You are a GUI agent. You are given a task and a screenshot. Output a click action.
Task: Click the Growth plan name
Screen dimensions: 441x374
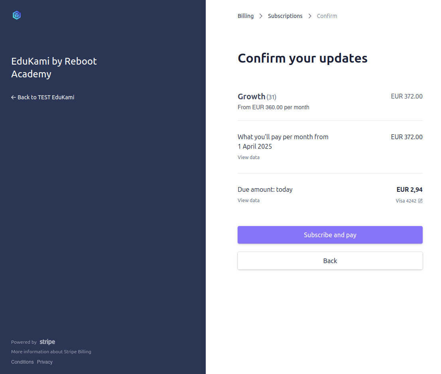coord(251,96)
